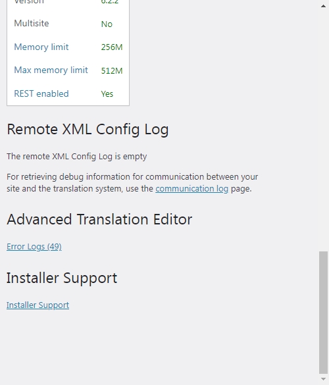Click the 512M max memory value
Viewport: 329px width, 385px height.
pyautogui.click(x=112, y=70)
